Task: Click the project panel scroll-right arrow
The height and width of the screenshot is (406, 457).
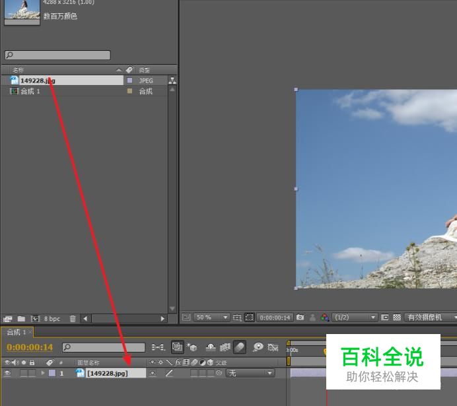Action: point(162,319)
